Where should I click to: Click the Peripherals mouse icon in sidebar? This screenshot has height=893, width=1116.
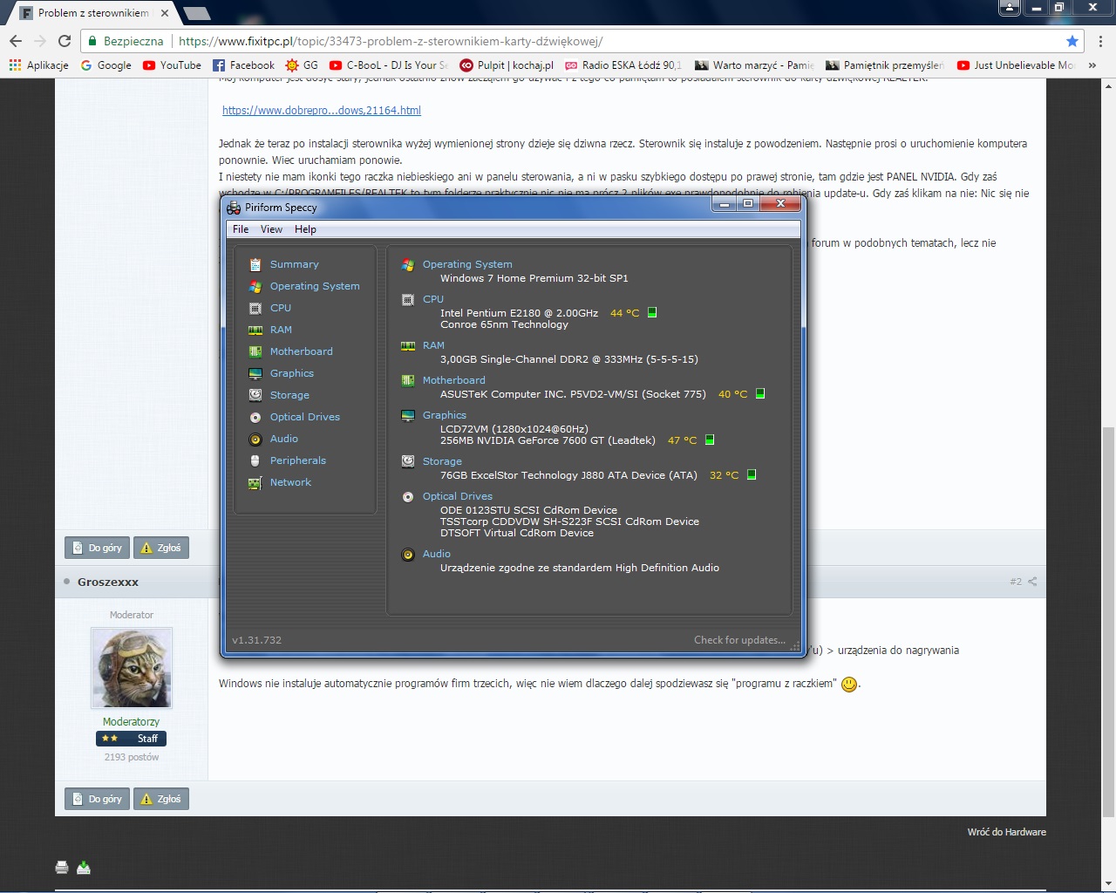point(255,460)
